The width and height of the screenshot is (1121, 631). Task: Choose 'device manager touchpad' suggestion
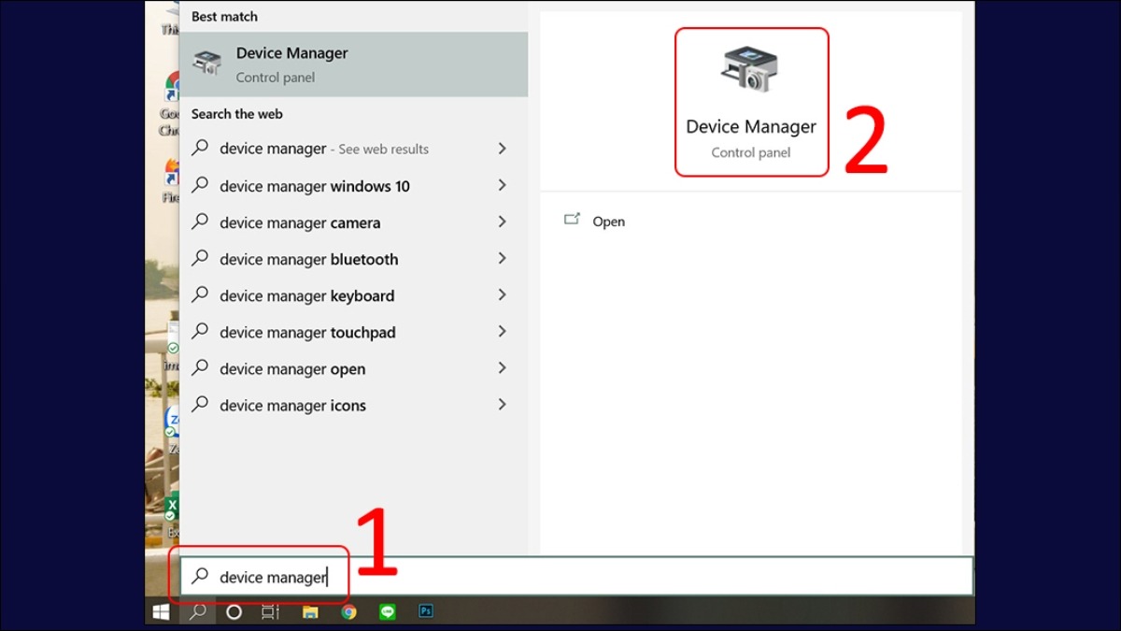353,332
